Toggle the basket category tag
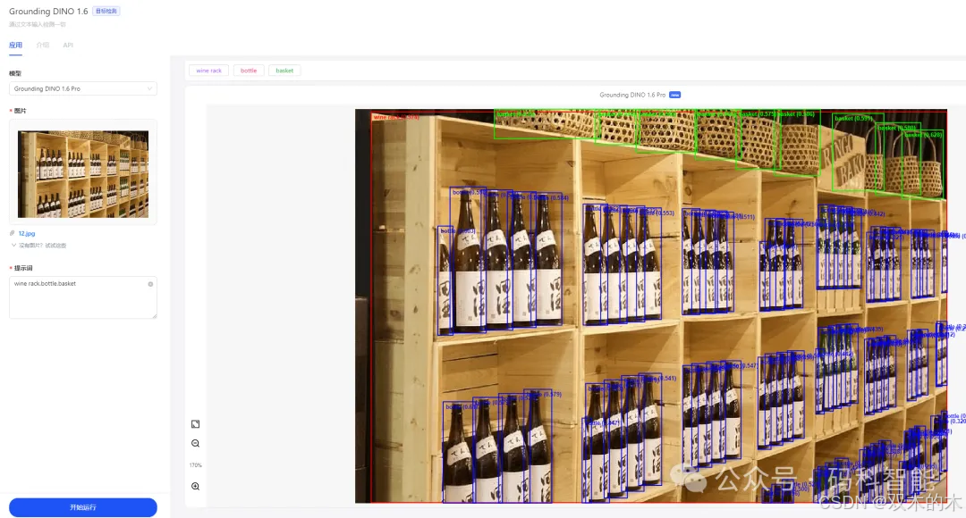The height and width of the screenshot is (518, 966). point(284,71)
